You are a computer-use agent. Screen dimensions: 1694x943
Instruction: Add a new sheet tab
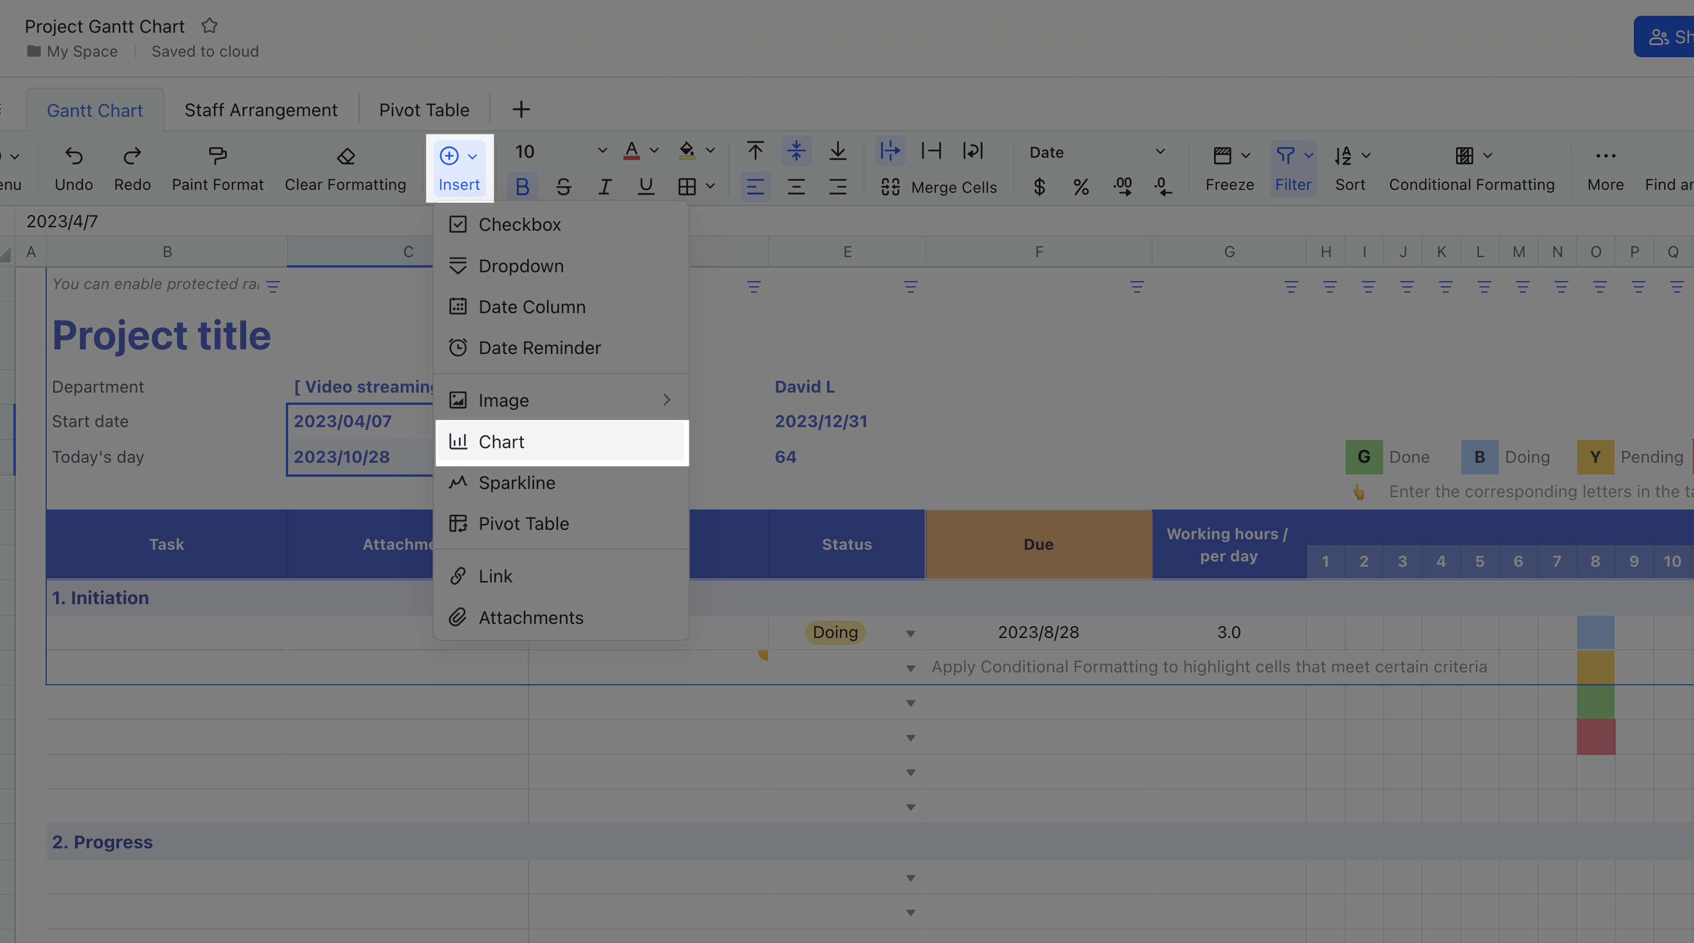(x=521, y=109)
